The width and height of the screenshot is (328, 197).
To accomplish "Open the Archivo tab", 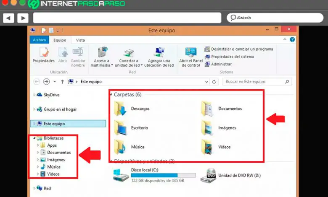I will [40, 40].
